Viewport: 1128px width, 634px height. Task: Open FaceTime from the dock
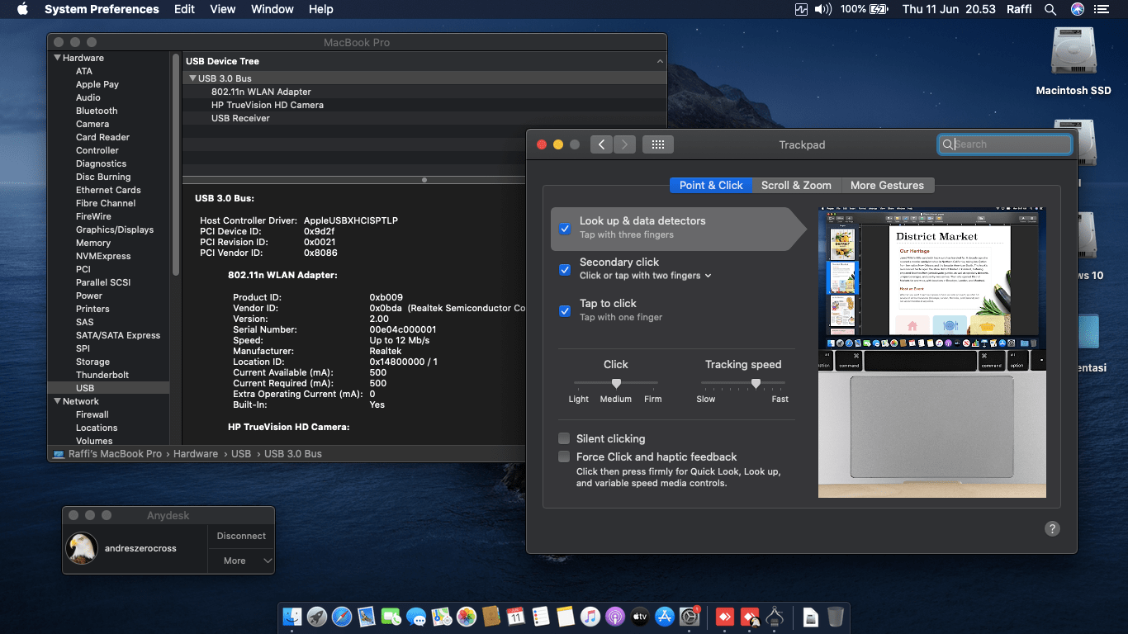coord(391,617)
